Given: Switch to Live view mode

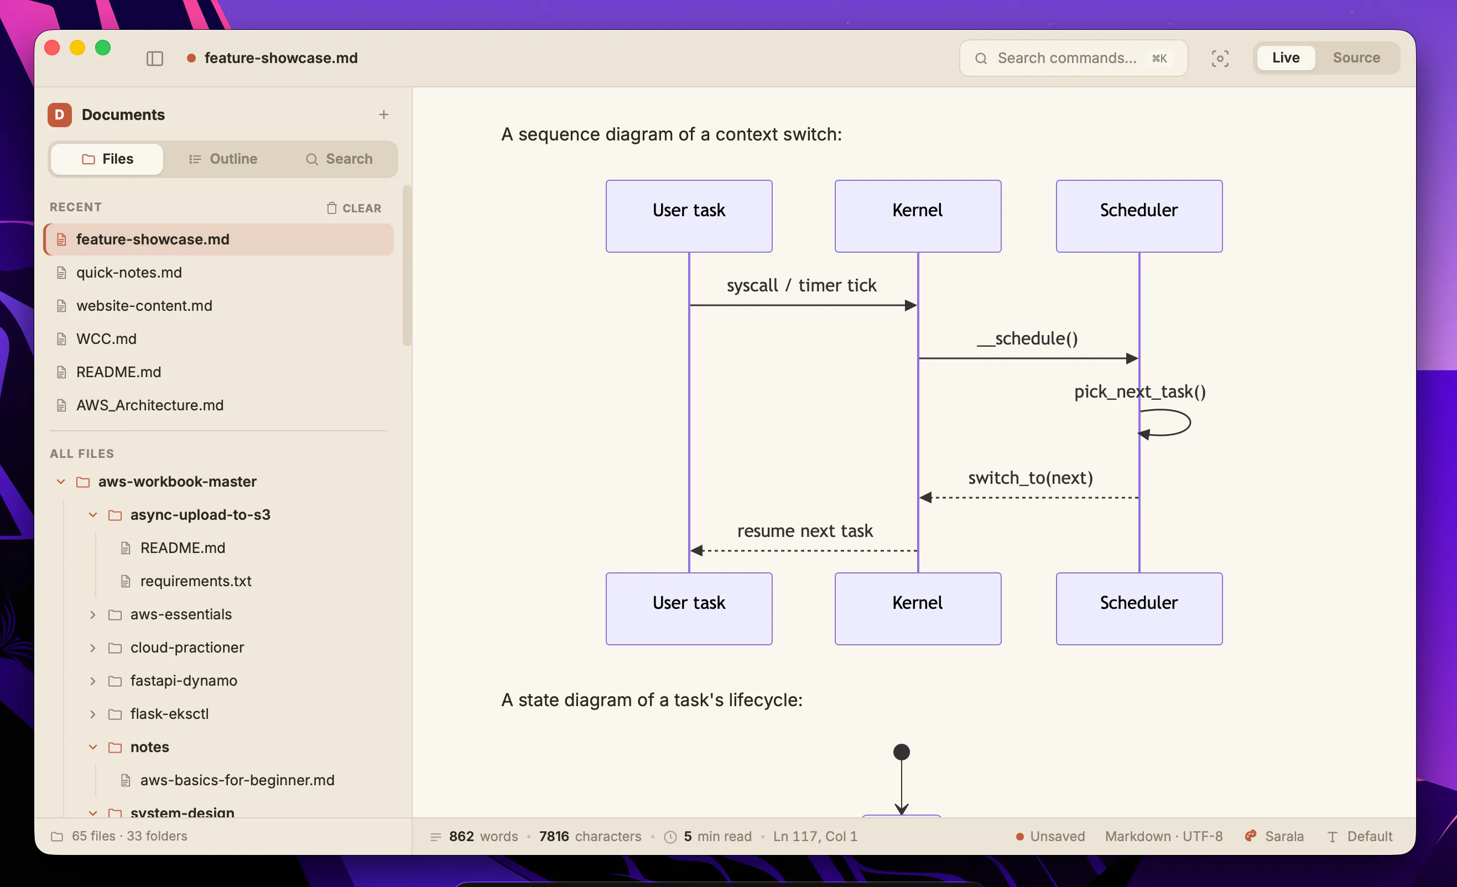Looking at the screenshot, I should [1286, 58].
